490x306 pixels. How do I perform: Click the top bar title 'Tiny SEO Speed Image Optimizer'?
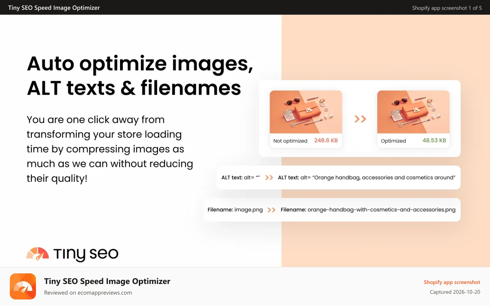tap(54, 7)
